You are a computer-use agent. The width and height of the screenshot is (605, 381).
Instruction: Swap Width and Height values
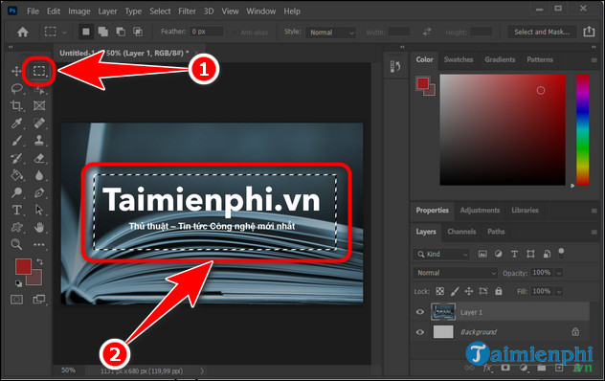[x=427, y=32]
